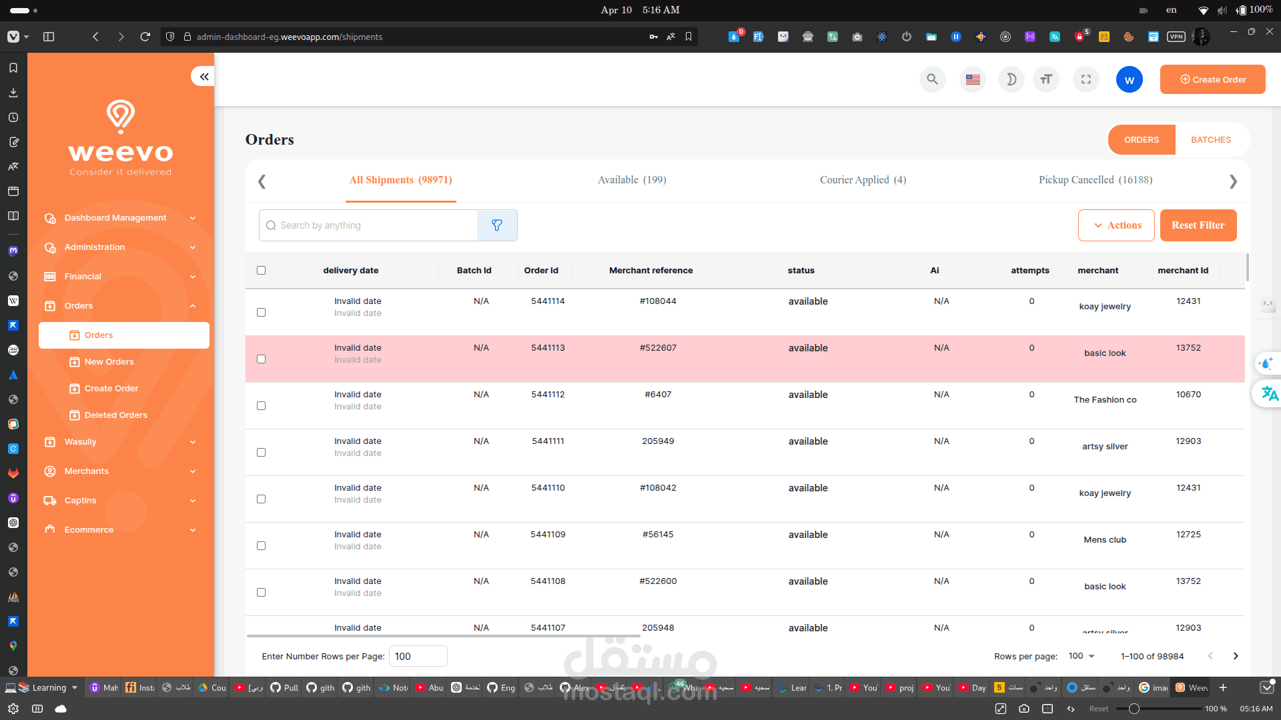The image size is (1281, 720).
Task: Open Rows per page 100 dropdown
Action: click(1082, 656)
